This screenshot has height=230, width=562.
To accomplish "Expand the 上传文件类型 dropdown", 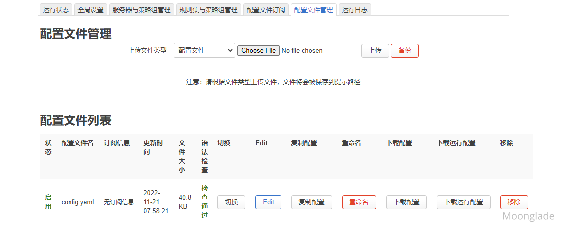I will pyautogui.click(x=204, y=50).
